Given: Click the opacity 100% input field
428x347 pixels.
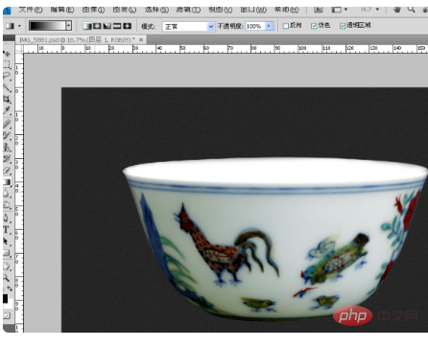Looking at the screenshot, I should point(255,26).
